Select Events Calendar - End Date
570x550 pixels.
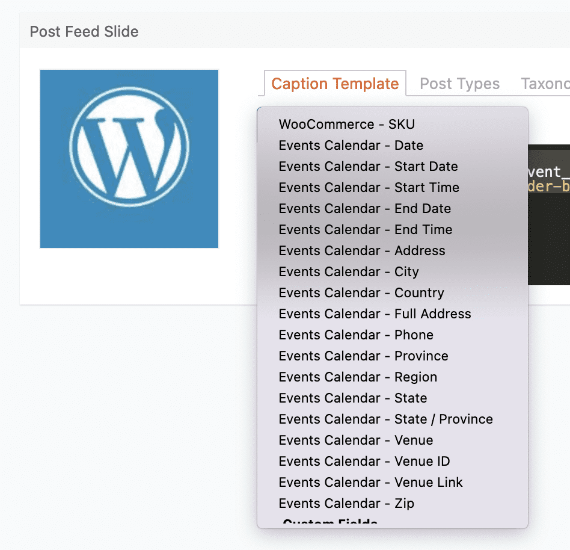[x=392, y=209]
